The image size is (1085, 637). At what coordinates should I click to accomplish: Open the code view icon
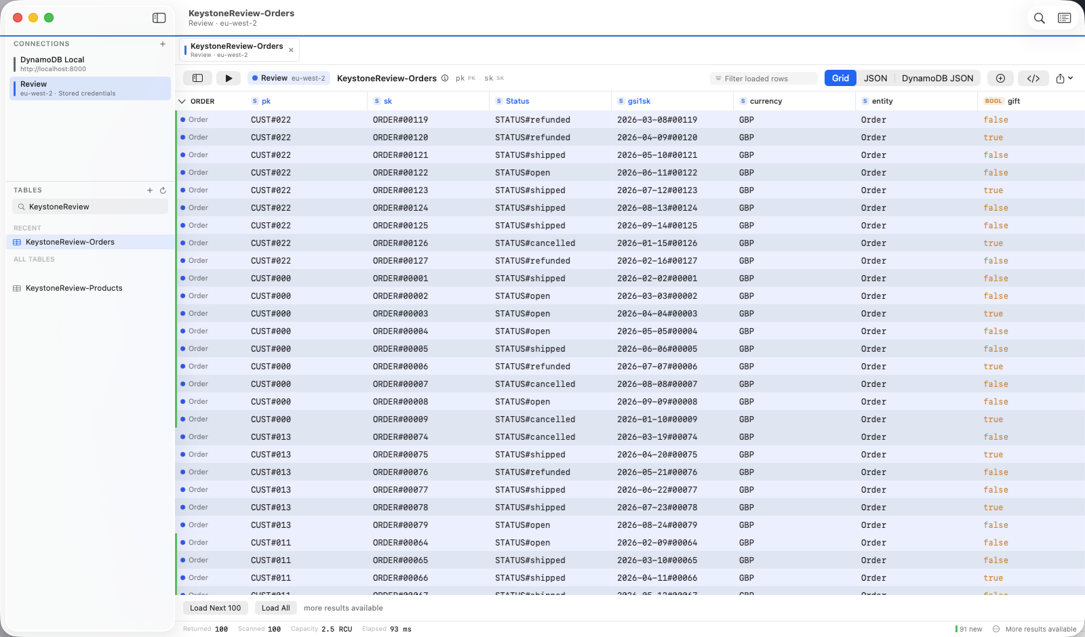coord(1033,79)
